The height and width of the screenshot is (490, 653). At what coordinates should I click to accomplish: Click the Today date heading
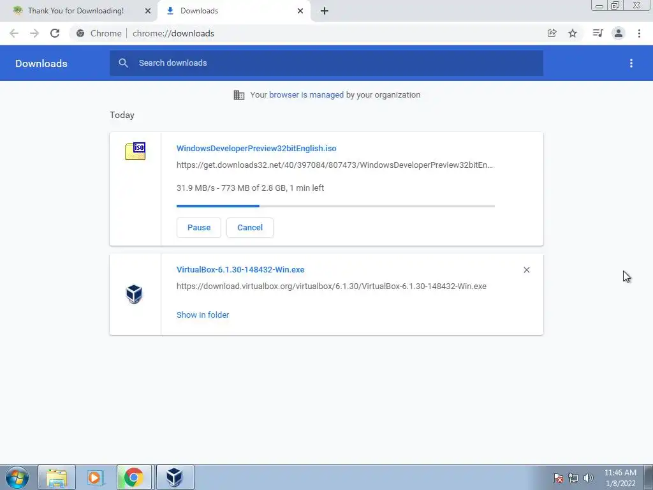click(122, 115)
